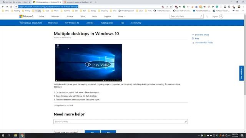Click the search icon in Need more help box
Screen dimensions: 246x138
pyautogui.click(x=186, y=122)
